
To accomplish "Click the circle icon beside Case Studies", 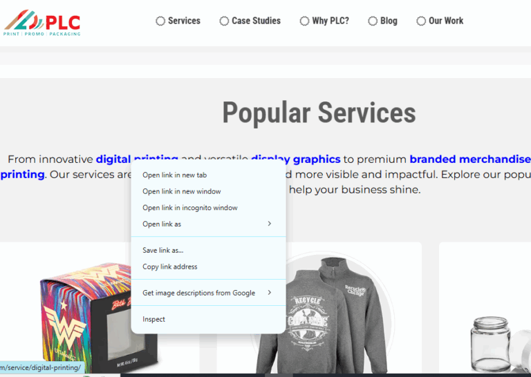I will (224, 21).
